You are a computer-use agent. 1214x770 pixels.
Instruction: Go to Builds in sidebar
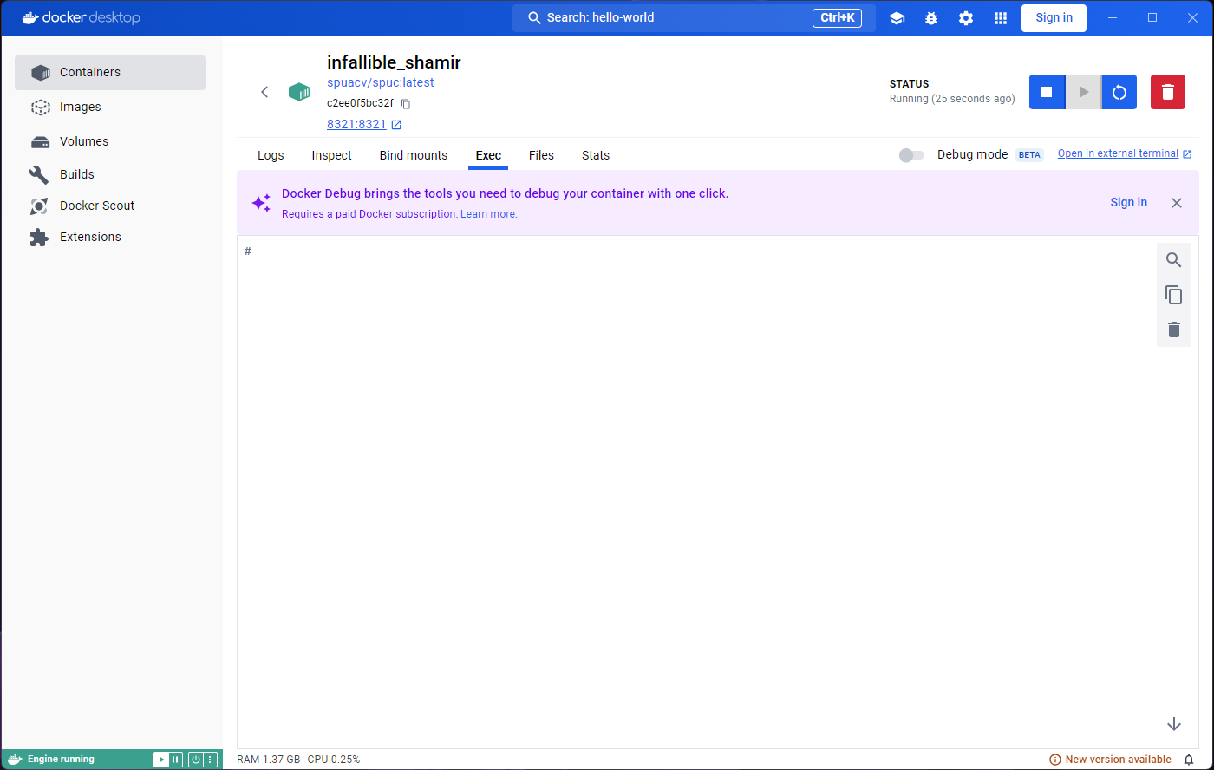click(110, 174)
